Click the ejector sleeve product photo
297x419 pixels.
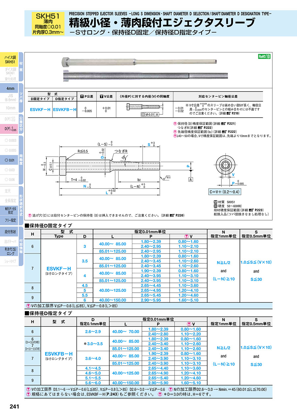point(139,70)
